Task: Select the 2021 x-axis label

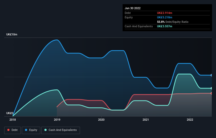Action: tap(145, 120)
